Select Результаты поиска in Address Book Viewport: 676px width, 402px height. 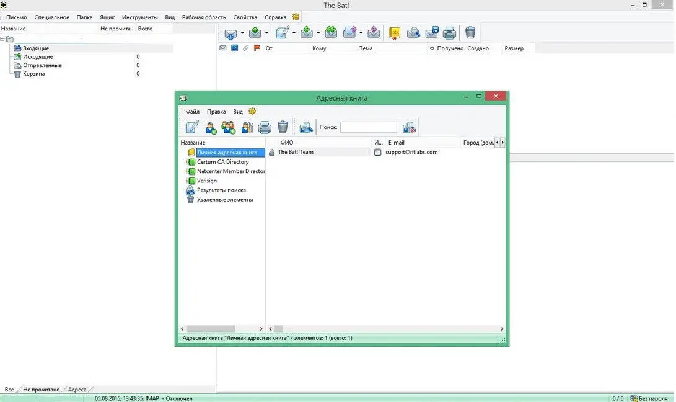[x=221, y=190]
